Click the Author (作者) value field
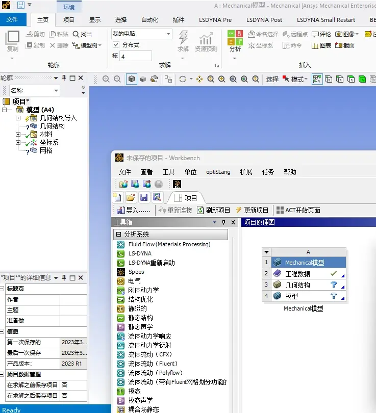This screenshot has width=376, height=413. (x=73, y=299)
